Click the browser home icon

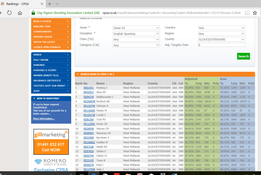pos(20,13)
